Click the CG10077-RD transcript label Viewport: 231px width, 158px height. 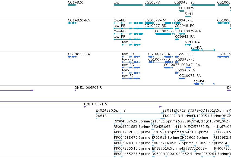coord(155,26)
